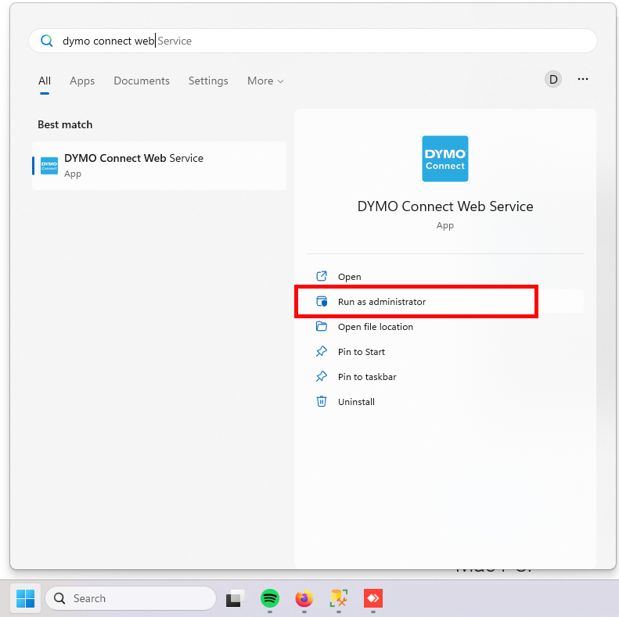
Task: Click the red arrow app taskbar icon
Action: (x=372, y=598)
